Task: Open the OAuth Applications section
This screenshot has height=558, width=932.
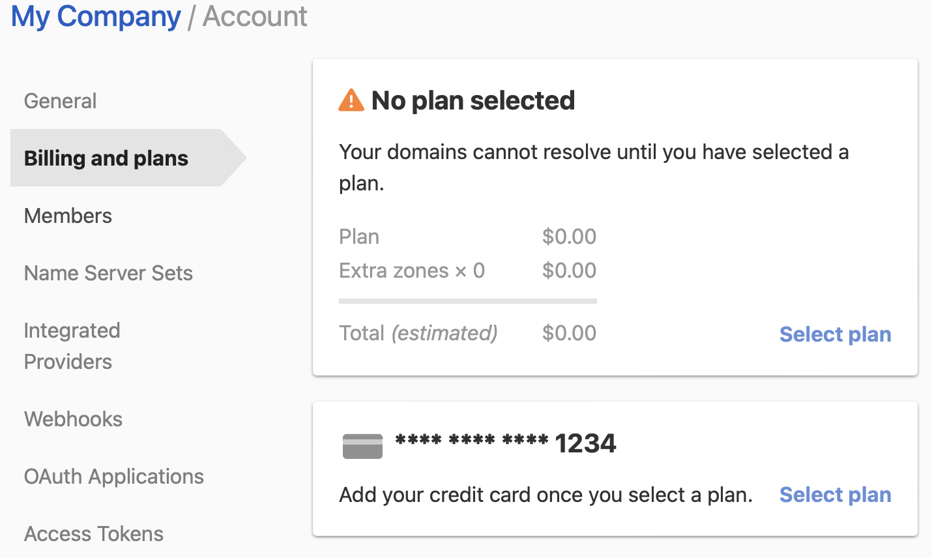Action: click(114, 477)
